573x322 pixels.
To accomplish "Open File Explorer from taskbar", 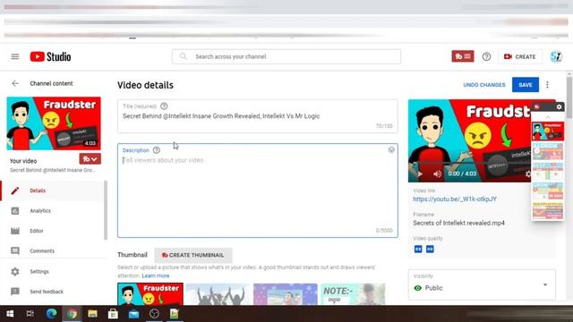I will [x=92, y=314].
